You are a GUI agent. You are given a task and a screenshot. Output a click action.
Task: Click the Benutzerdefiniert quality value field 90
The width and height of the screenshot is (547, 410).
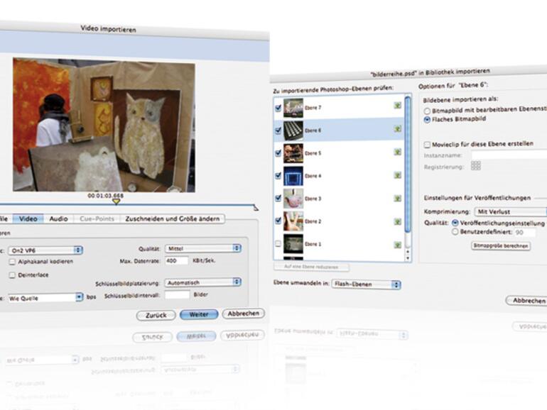tap(524, 232)
